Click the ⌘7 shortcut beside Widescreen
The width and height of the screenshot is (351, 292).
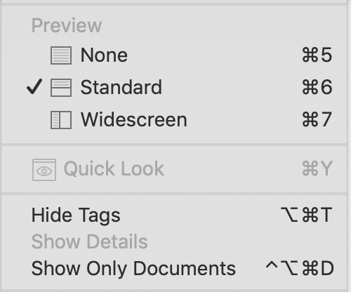coord(317,119)
